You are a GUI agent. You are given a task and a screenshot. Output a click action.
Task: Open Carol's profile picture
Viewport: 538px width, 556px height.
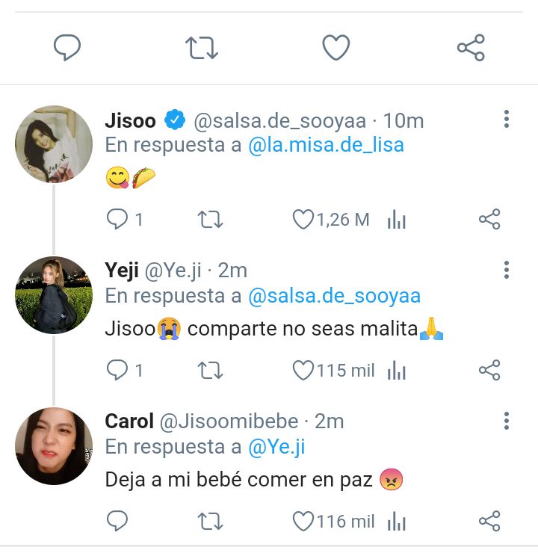pyautogui.click(x=54, y=446)
